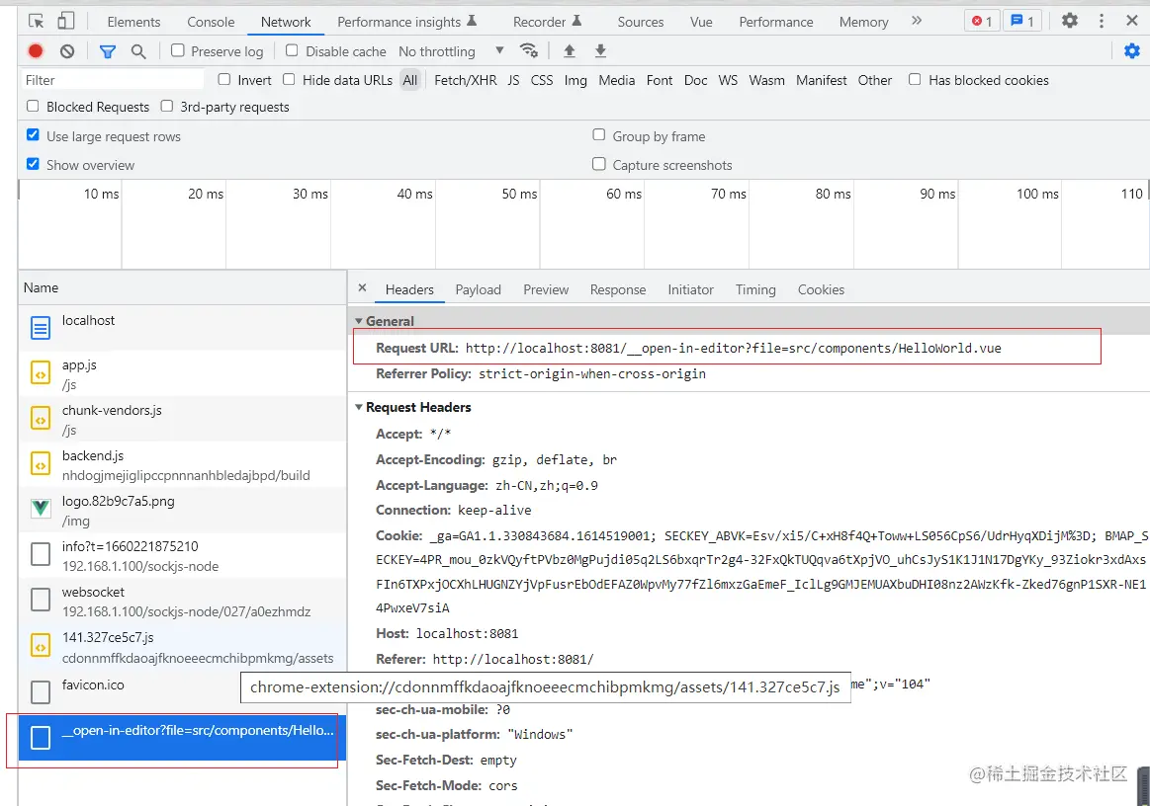The image size is (1150, 806).
Task: Open the Cookies tab
Action: 821,289
